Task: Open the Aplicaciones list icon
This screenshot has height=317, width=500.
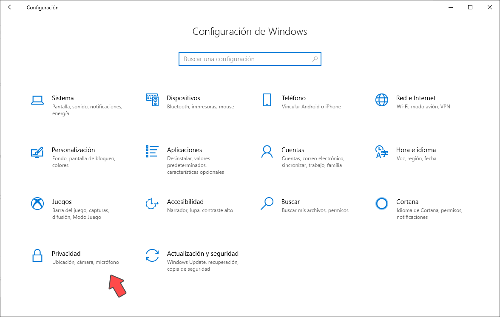Action: click(152, 152)
